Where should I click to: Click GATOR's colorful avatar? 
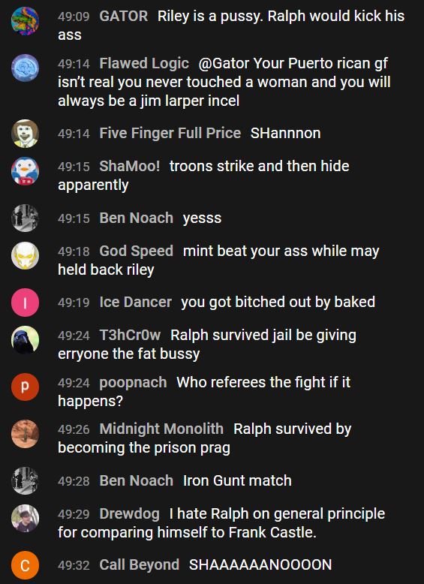point(25,21)
